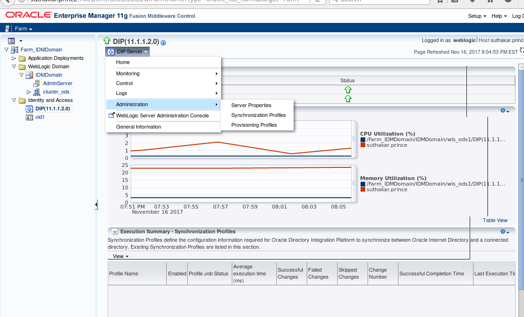524x317 pixels.
Task: Select Monitoring in the DIP Server menu
Action: 127,73
